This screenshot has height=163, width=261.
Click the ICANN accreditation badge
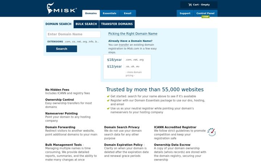[212, 132]
